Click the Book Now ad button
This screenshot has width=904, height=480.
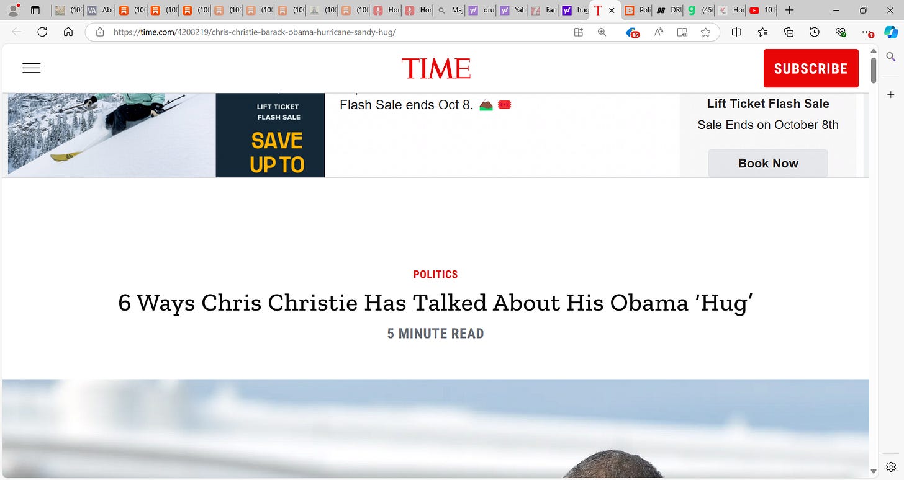[768, 163]
